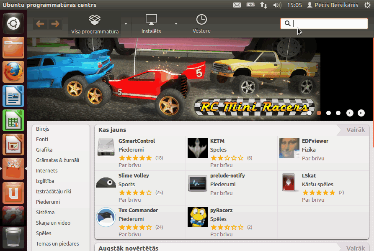Open LibreOffice Calc from the launcher
Viewport: 374px width, 251px height.
pyautogui.click(x=13, y=120)
